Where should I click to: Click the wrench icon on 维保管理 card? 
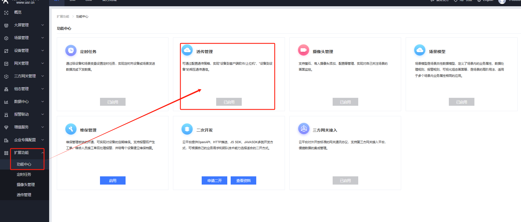(71, 129)
